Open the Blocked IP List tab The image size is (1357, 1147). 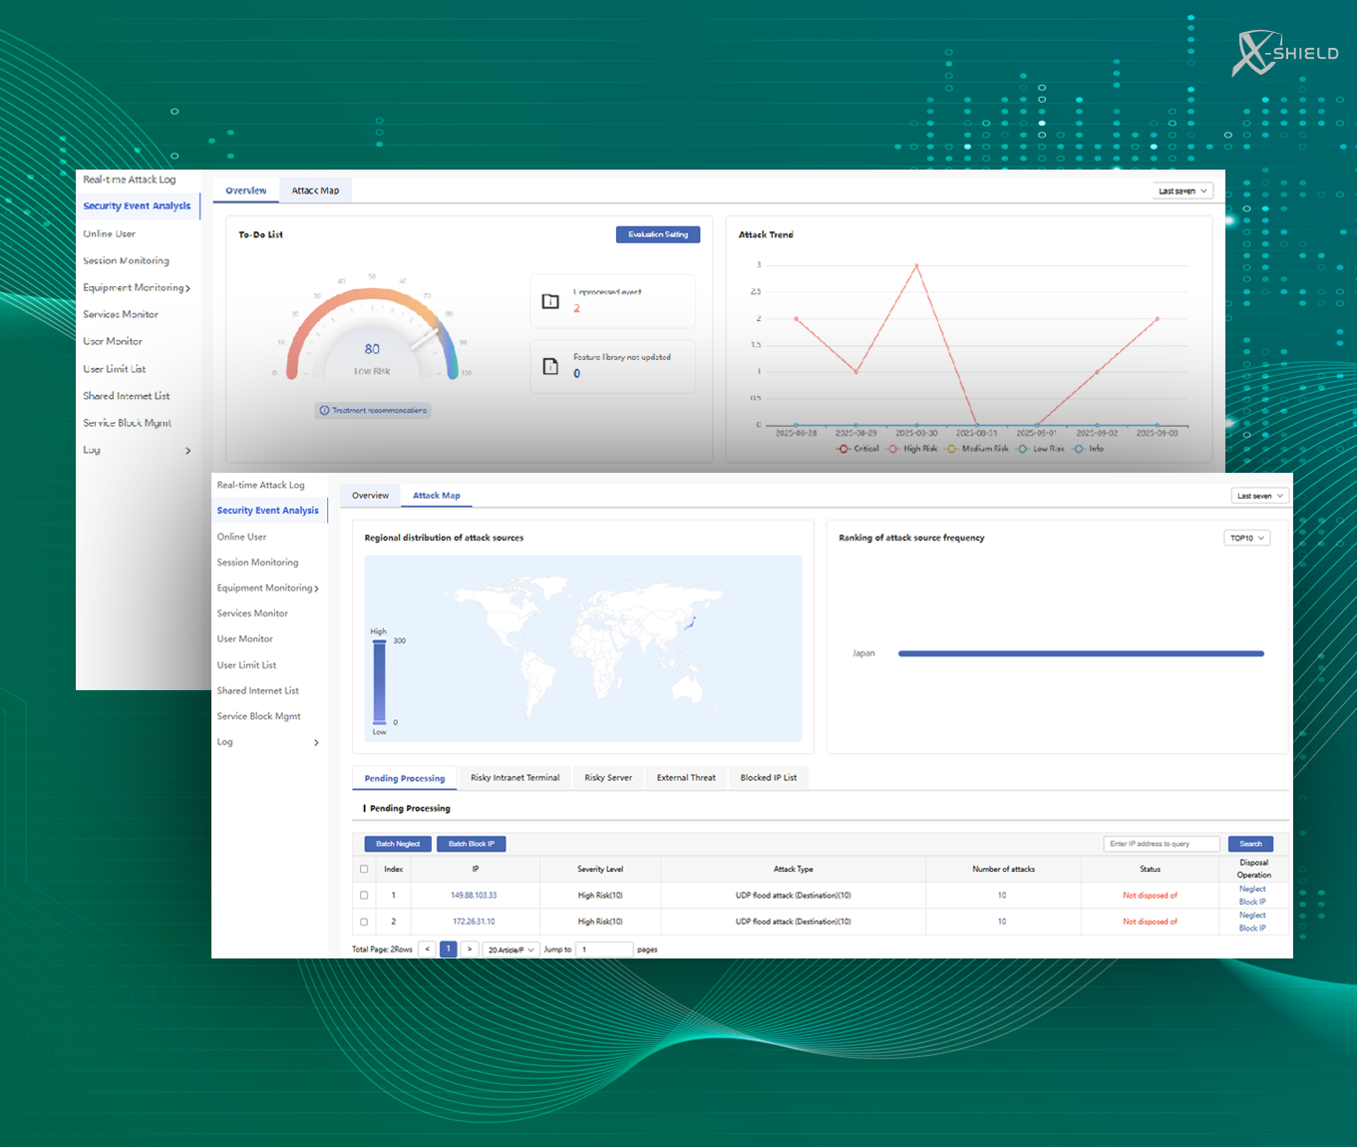(768, 778)
